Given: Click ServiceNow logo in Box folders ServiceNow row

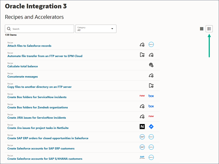Looking at the screenshot, I should (142, 96).
